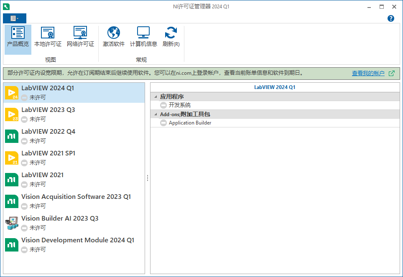Screen dimensions: 403x277
Task: Select Vision Builder AI 2023 Q3
Action: [x=74, y=223]
